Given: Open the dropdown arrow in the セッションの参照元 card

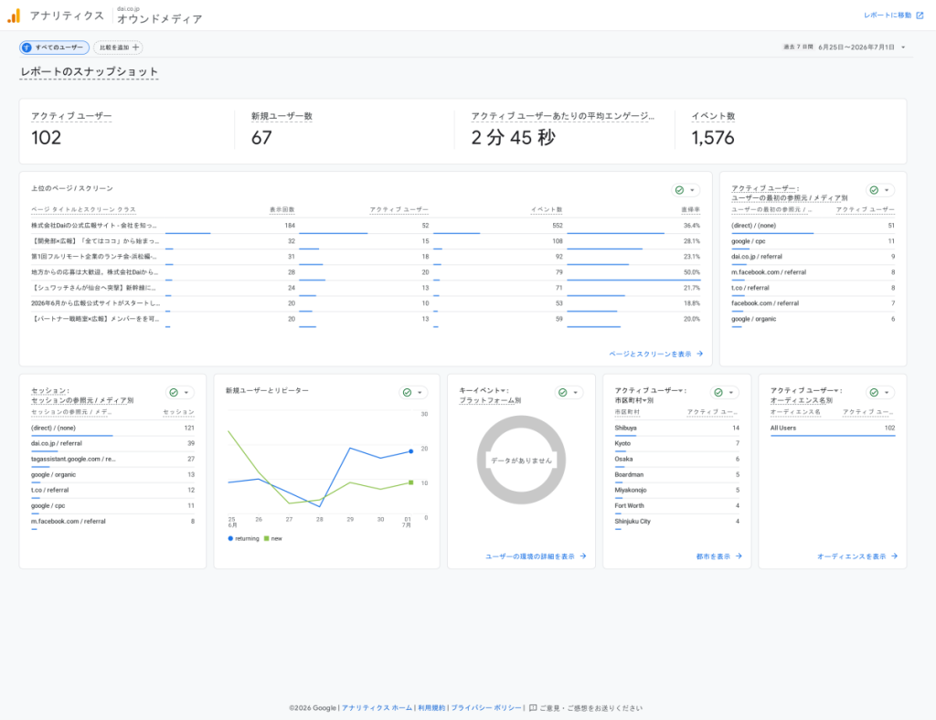Looking at the screenshot, I should (186, 393).
